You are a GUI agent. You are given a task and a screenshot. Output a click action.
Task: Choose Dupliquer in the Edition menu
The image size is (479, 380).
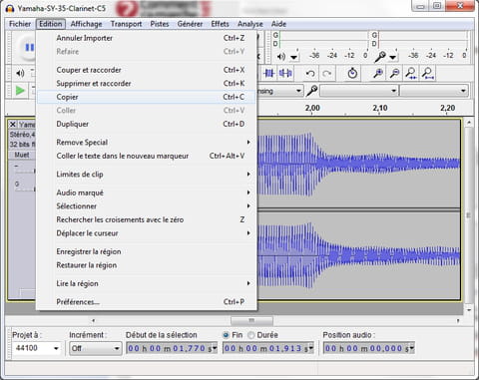click(147, 124)
